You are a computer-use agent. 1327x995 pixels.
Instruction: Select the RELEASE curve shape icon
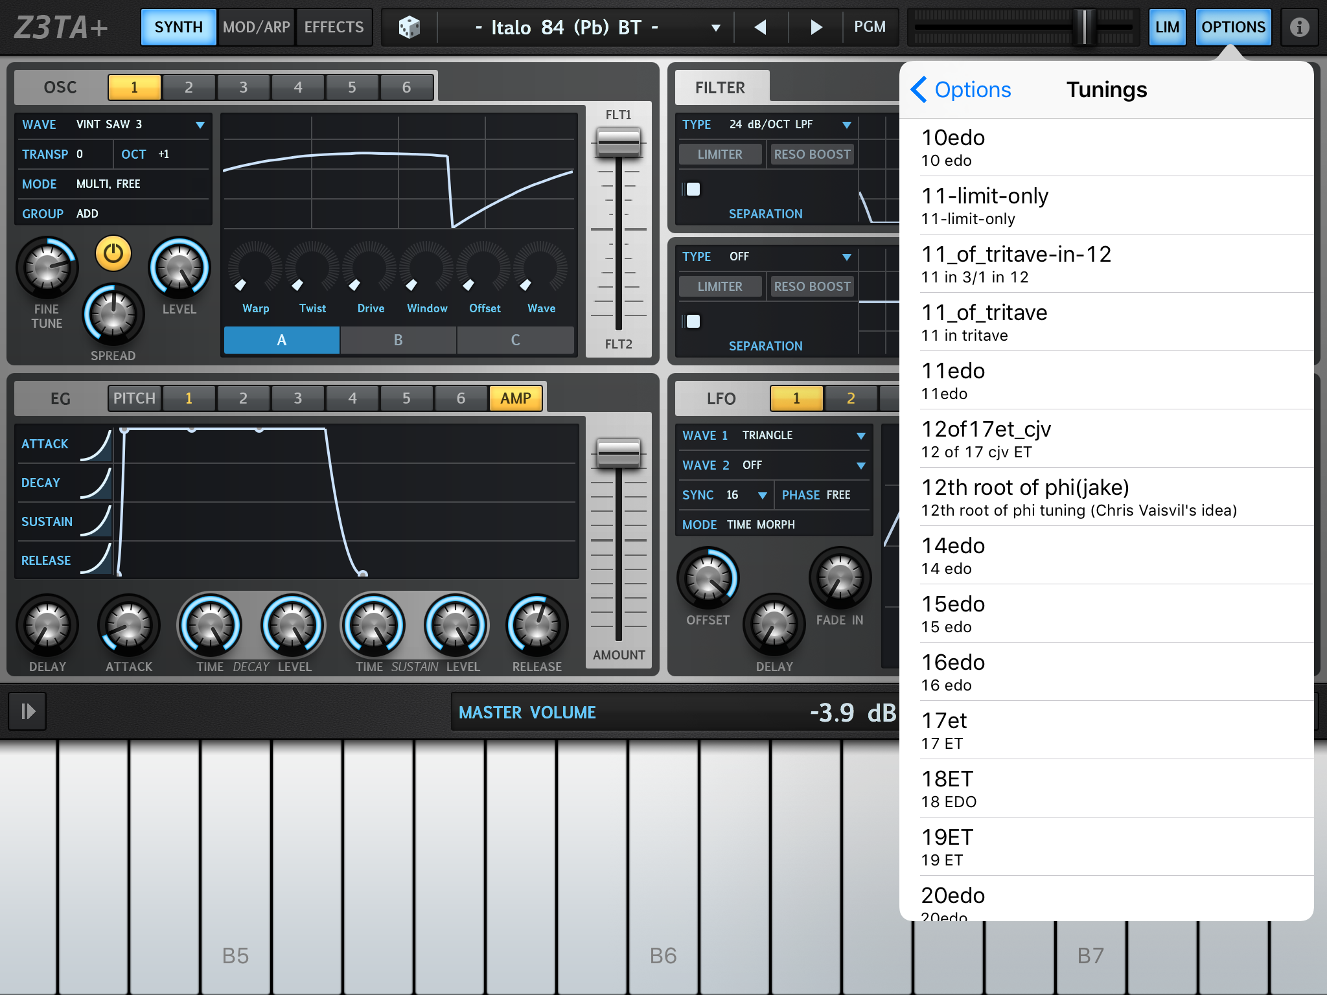pos(97,560)
